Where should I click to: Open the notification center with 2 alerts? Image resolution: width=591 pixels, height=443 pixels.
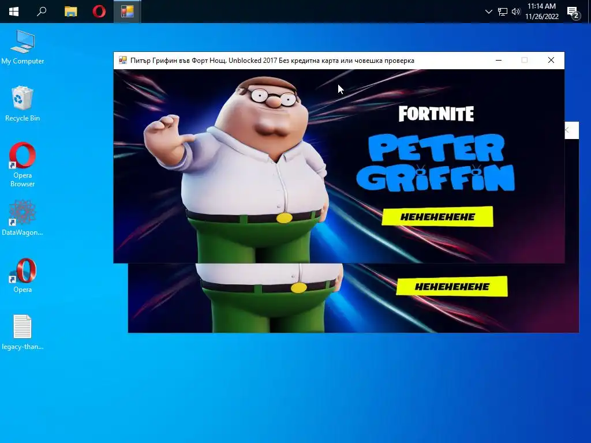click(x=573, y=12)
